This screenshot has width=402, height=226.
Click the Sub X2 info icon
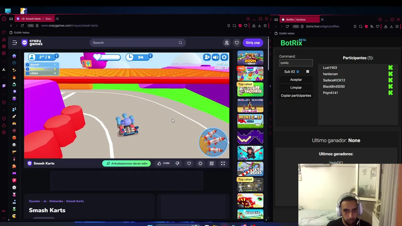coord(298,72)
